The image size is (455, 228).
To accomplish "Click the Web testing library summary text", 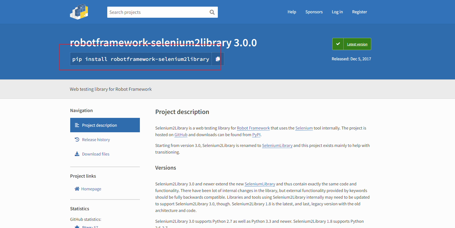I will point(111,89).
